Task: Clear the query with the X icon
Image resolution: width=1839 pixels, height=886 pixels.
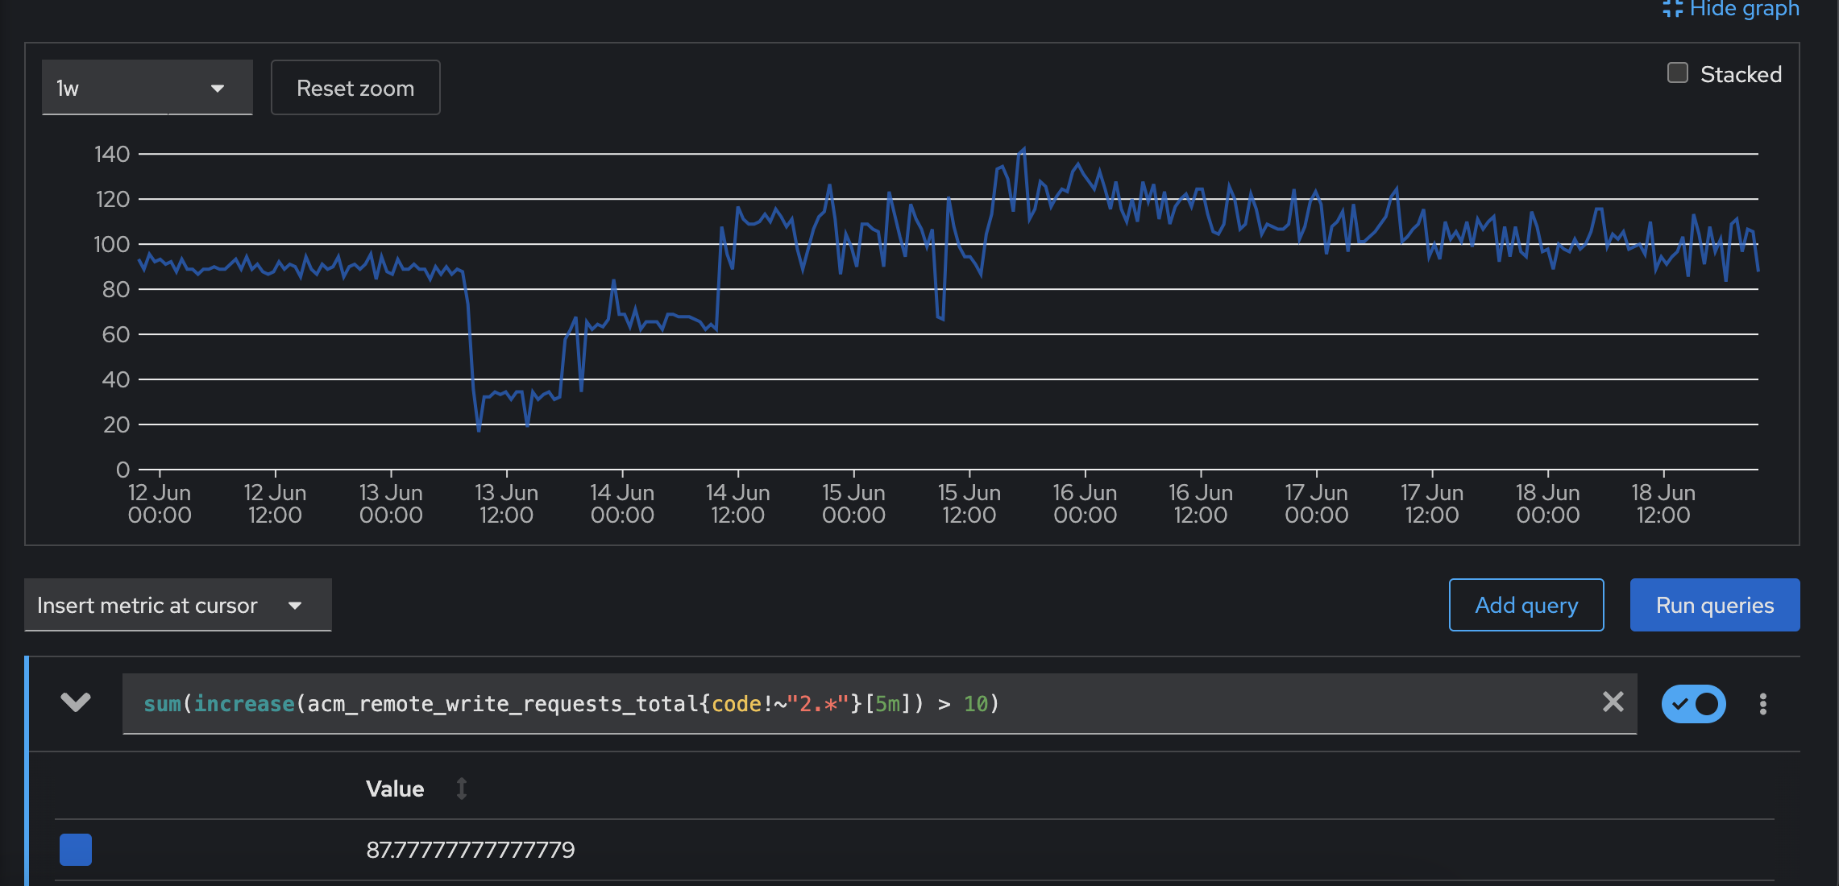Action: click(1613, 702)
